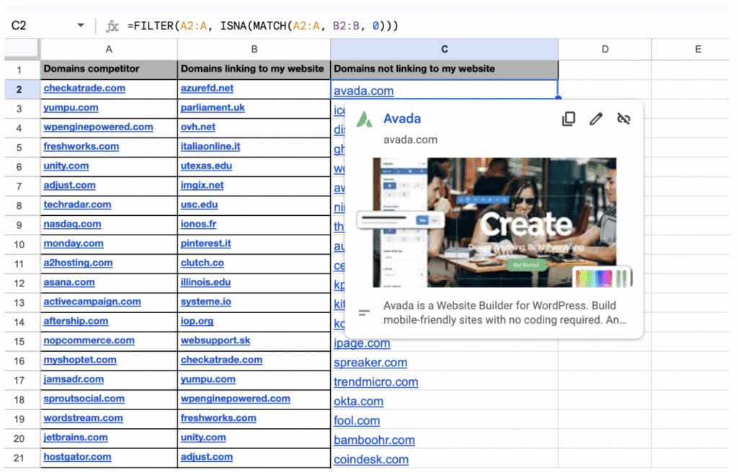Open sproutsocial.com link
738x472 pixels.
point(84,399)
